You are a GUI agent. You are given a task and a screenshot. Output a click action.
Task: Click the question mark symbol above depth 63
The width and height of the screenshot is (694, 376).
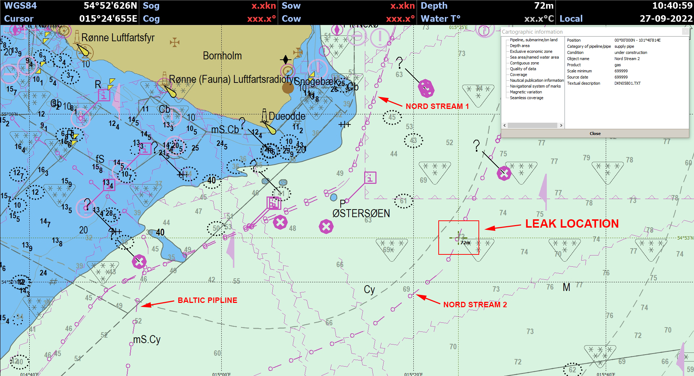(399, 63)
